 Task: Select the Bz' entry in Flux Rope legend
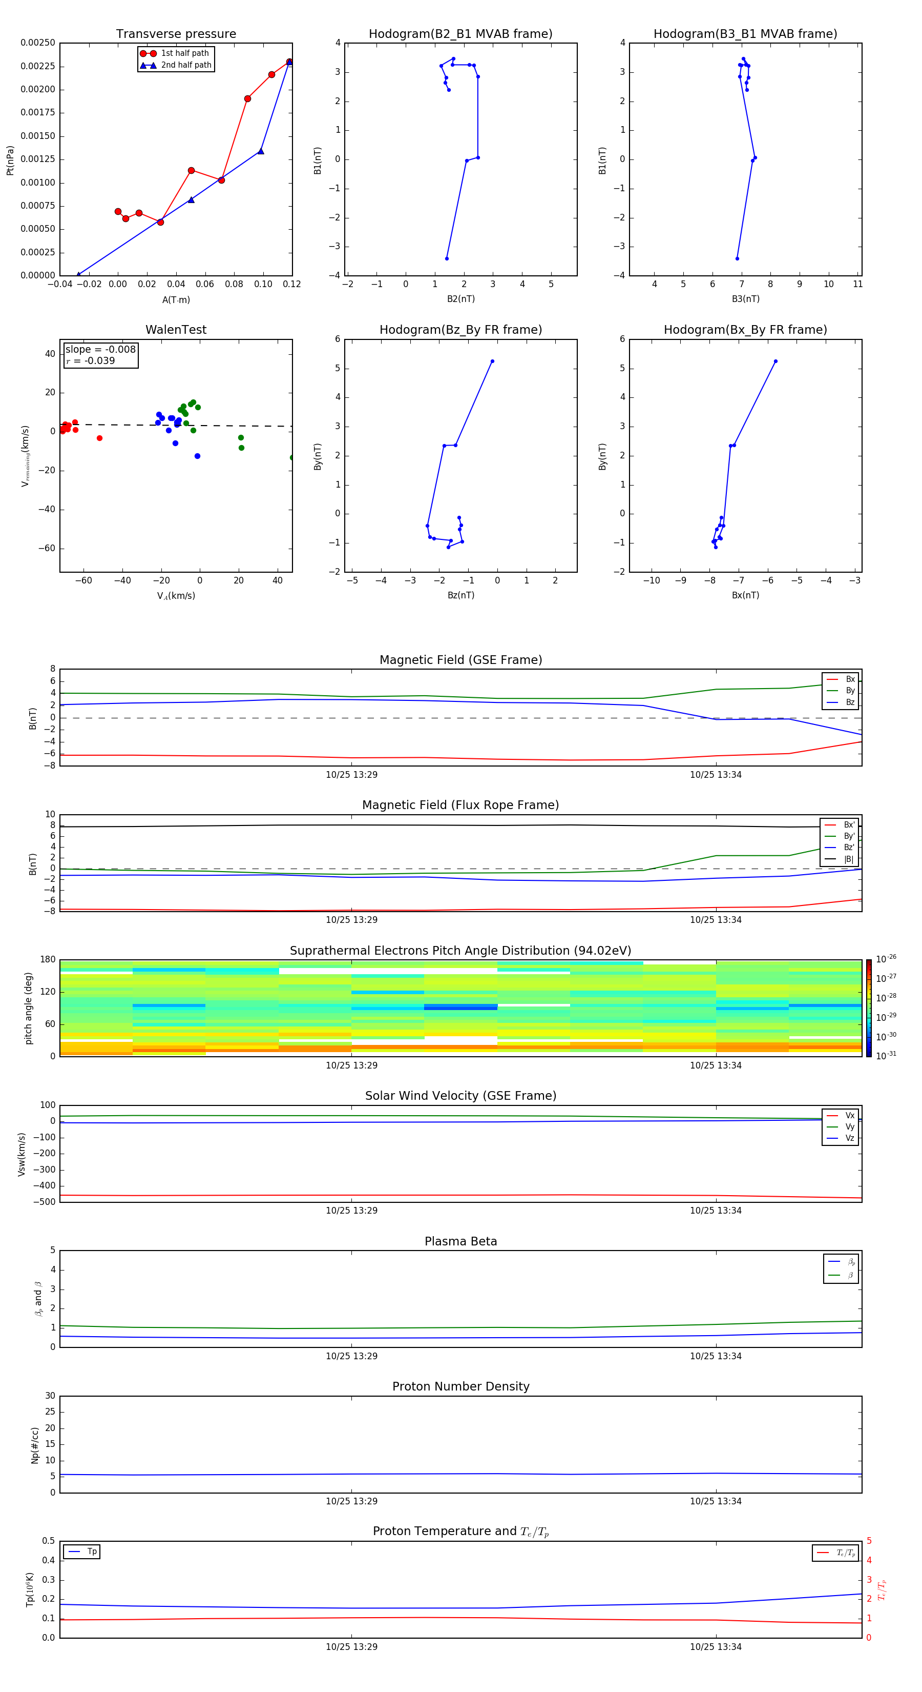(x=840, y=848)
